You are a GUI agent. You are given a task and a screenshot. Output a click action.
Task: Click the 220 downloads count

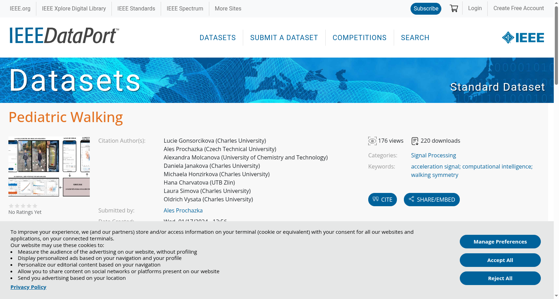tap(440, 141)
